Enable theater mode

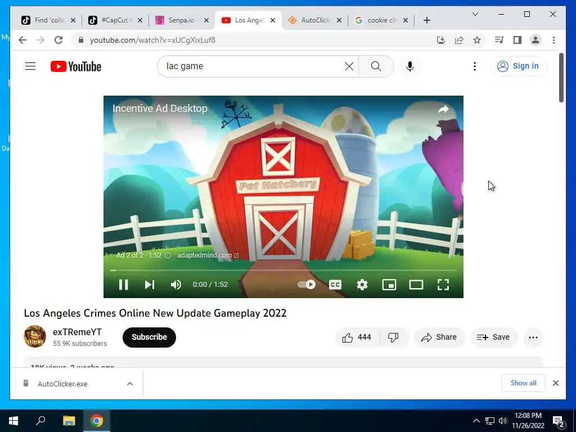pyautogui.click(x=416, y=285)
